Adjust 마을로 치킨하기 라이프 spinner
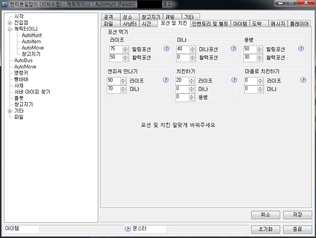Screen dimensions: 316x238 coord(254,81)
